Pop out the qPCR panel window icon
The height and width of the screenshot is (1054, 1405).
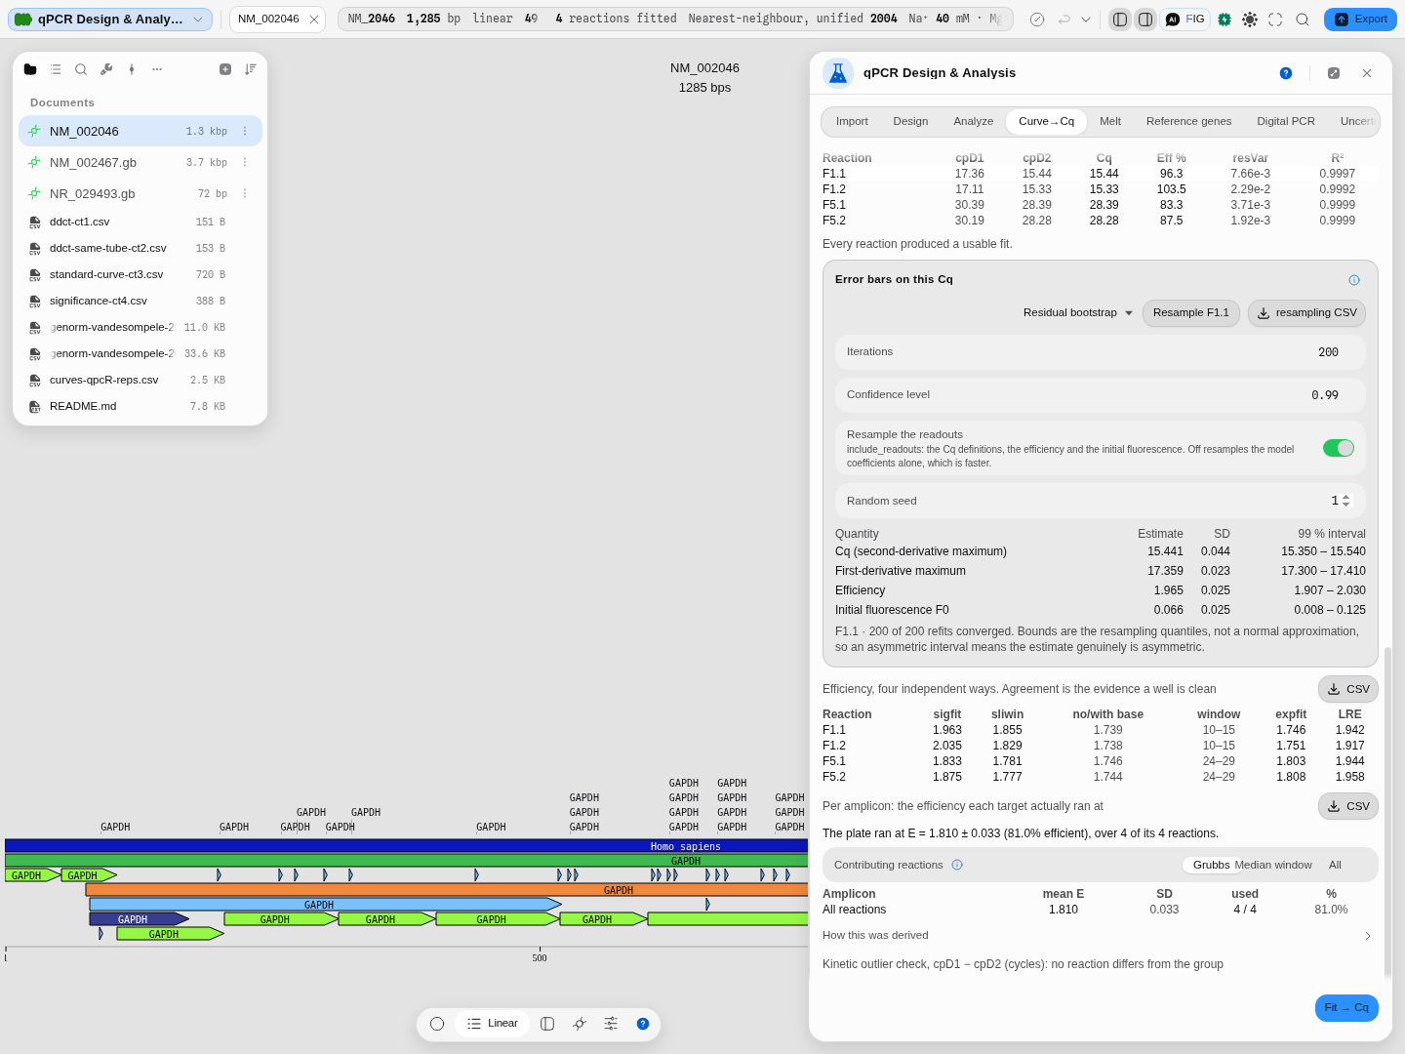(x=1334, y=73)
